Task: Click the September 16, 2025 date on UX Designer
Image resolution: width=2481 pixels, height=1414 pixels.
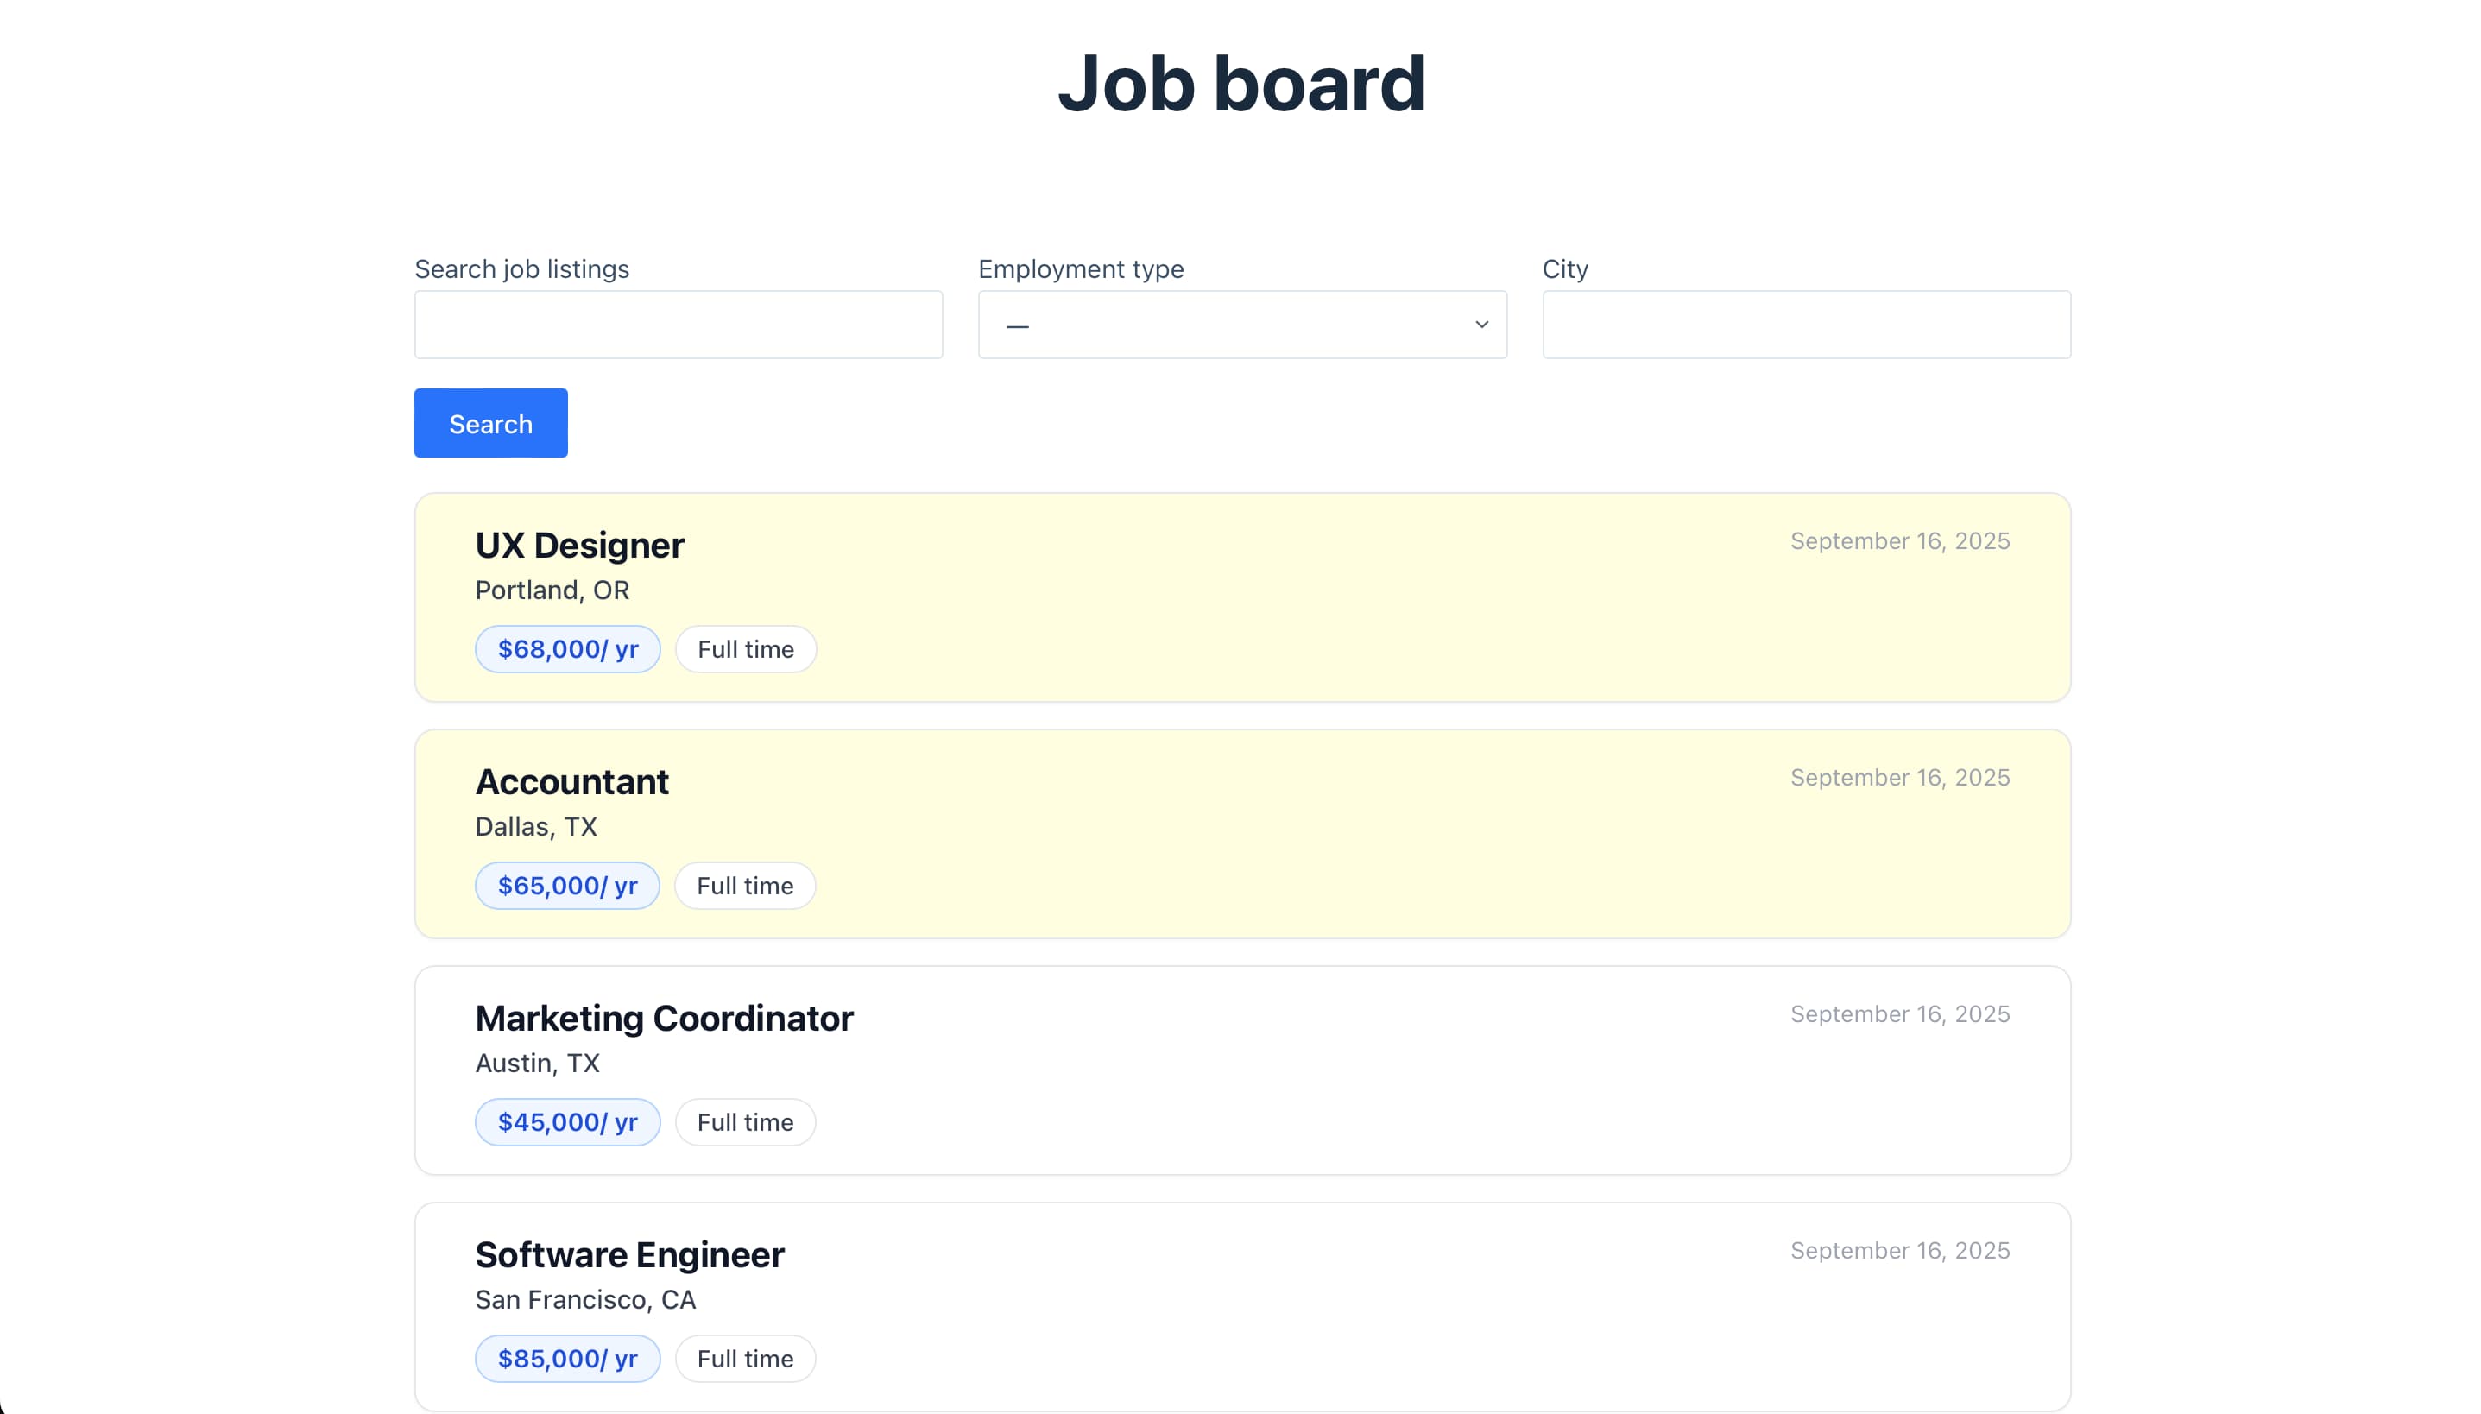Action: [x=1899, y=540]
